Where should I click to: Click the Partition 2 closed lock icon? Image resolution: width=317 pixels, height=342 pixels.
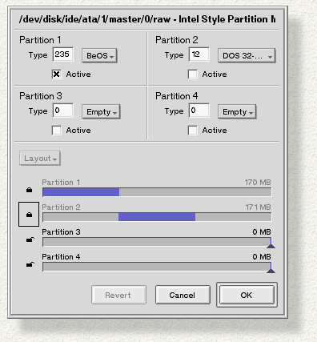(29, 215)
